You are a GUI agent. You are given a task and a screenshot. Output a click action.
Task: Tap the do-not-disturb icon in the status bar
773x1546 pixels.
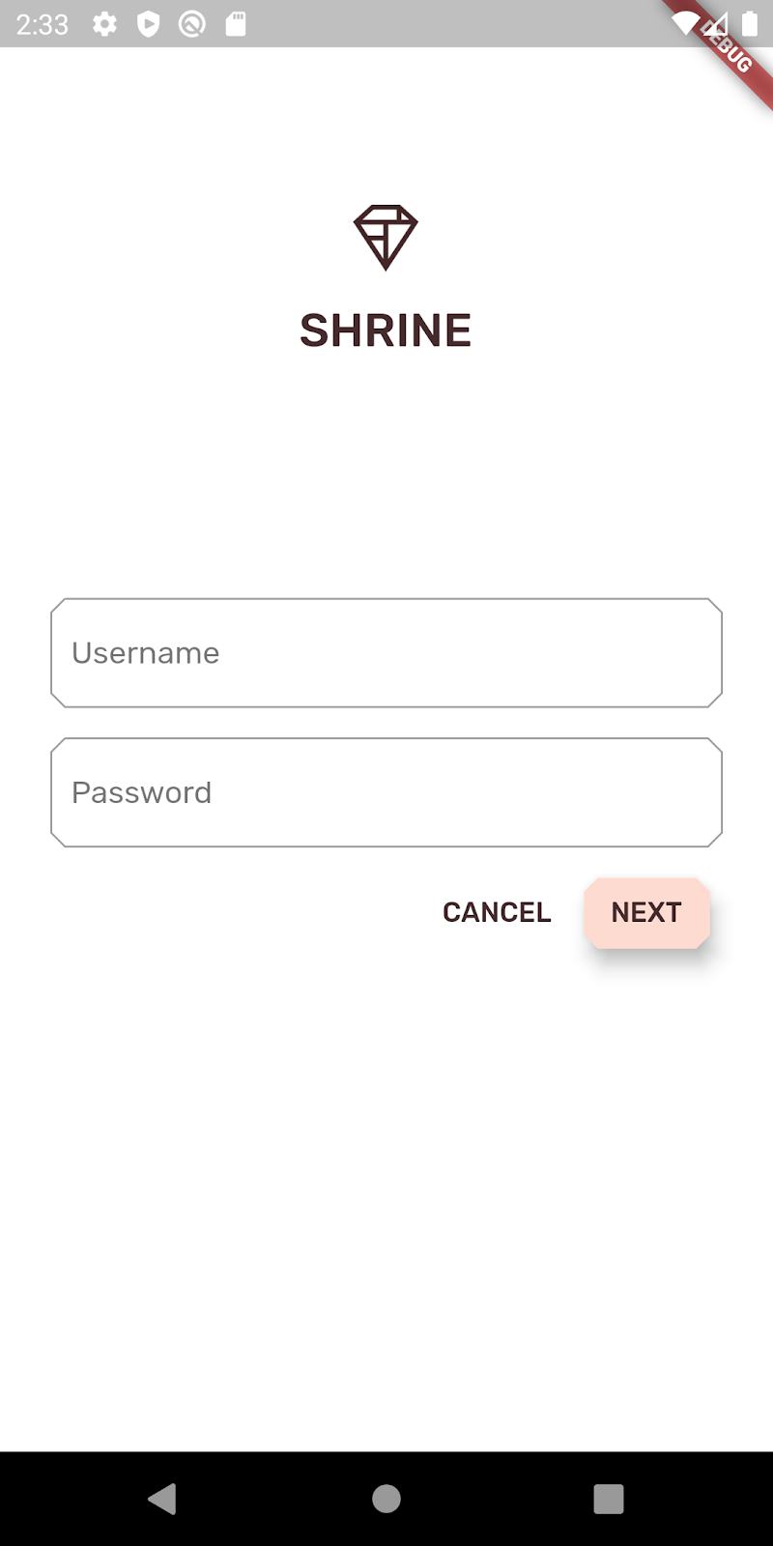192,25
